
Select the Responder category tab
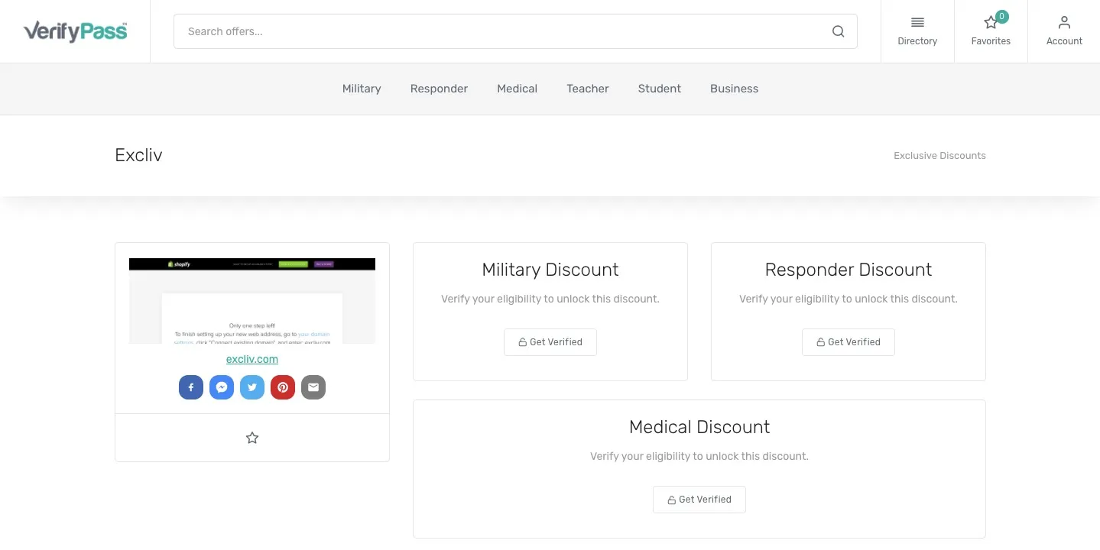point(439,89)
